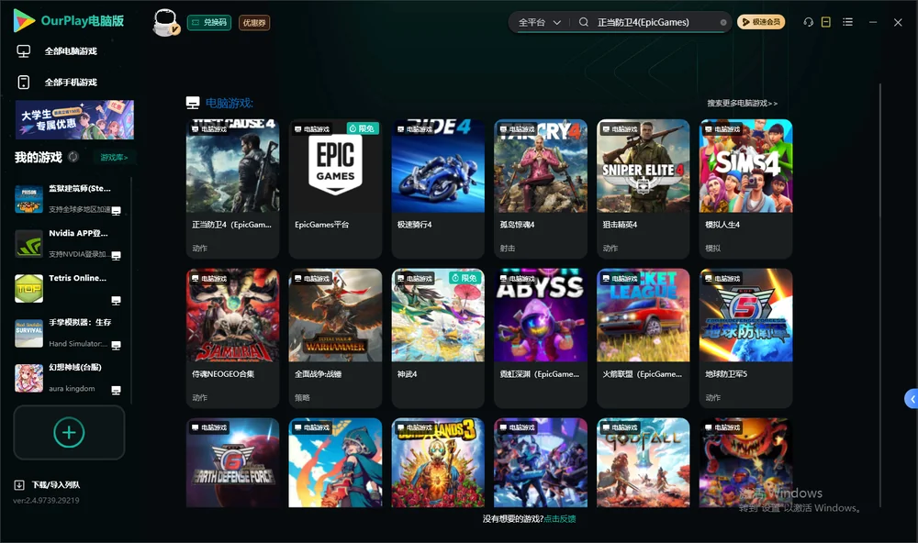Select 监狱建筑师 game icon in sidebar
Screen dimensions: 918x543
28,199
